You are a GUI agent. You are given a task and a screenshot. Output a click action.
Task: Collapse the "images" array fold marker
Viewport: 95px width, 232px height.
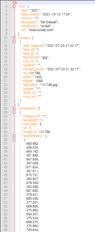14,38
